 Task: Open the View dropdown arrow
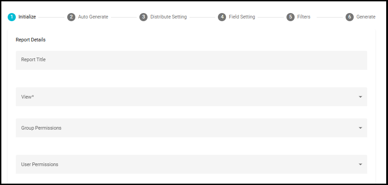360,97
